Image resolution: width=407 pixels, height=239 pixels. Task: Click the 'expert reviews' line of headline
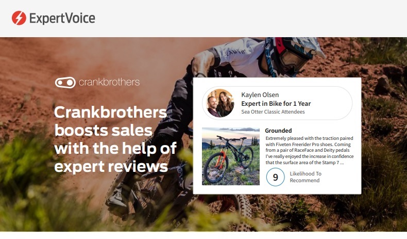click(111, 166)
